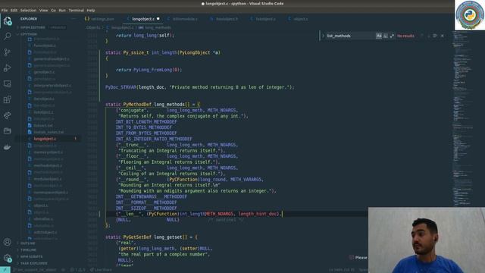Toggle Use Regular Expression in find widget
485x273 pixels.
[392, 36]
